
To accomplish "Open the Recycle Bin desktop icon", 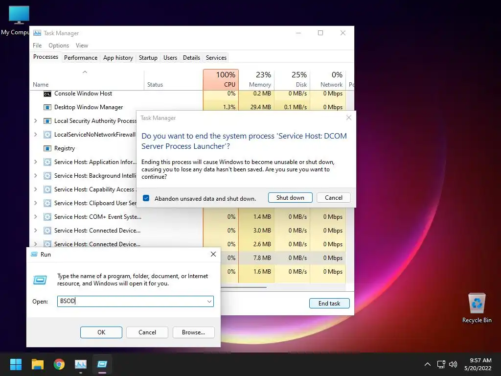I will 477,308.
